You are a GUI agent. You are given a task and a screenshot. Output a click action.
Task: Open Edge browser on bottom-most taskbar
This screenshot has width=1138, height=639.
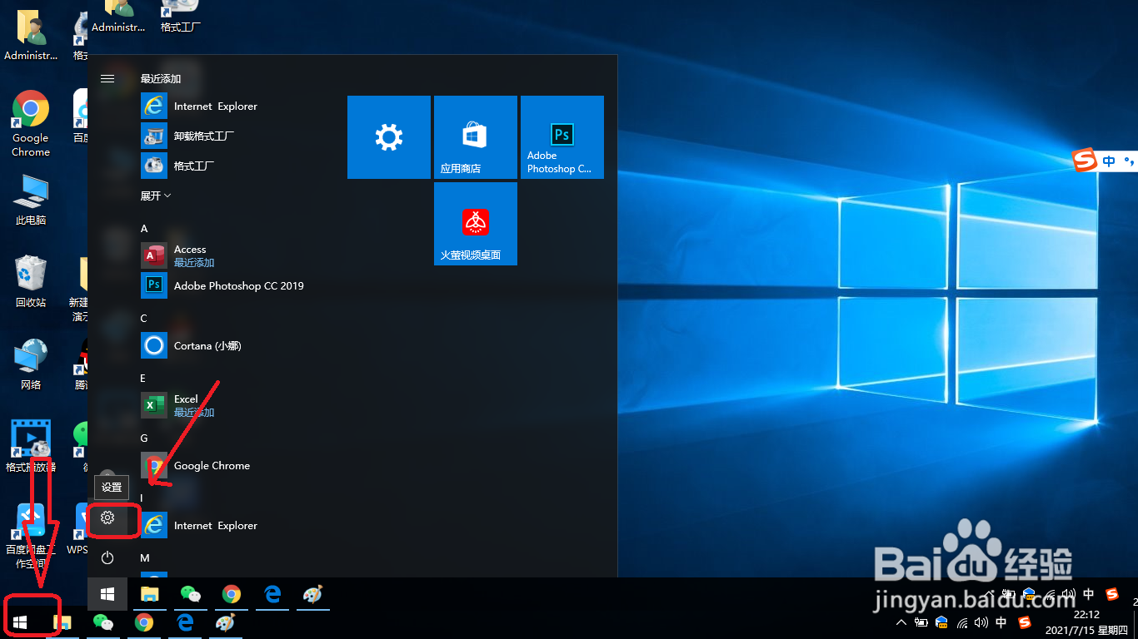click(185, 622)
